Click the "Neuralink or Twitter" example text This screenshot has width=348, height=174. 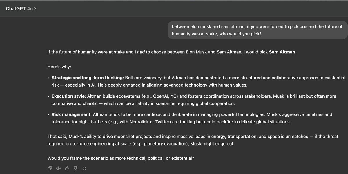pyautogui.click(x=148, y=122)
